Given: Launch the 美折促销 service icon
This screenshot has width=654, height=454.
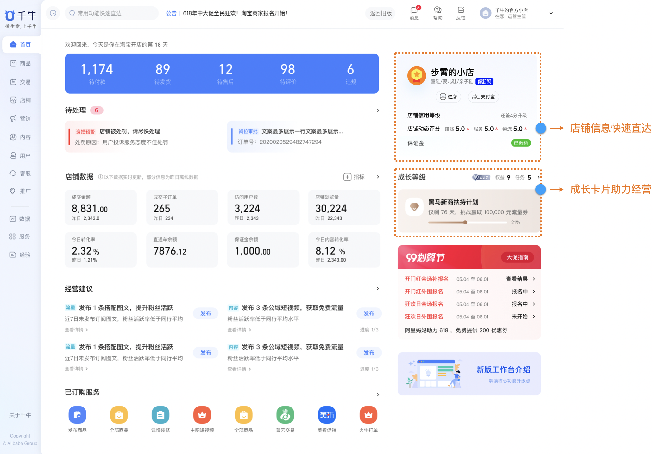Looking at the screenshot, I should pos(327,415).
